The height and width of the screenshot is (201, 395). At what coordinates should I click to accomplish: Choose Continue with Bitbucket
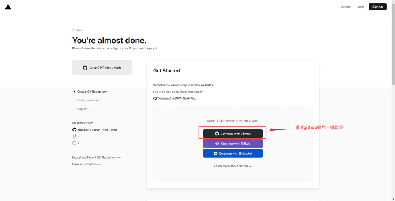[233, 153]
